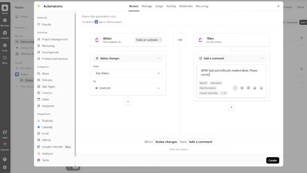Open Inbox in the background sidebar
This screenshot has height=173, width=307.
[22, 17]
